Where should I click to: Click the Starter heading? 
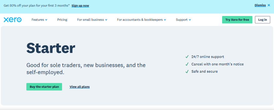click(x=51, y=48)
